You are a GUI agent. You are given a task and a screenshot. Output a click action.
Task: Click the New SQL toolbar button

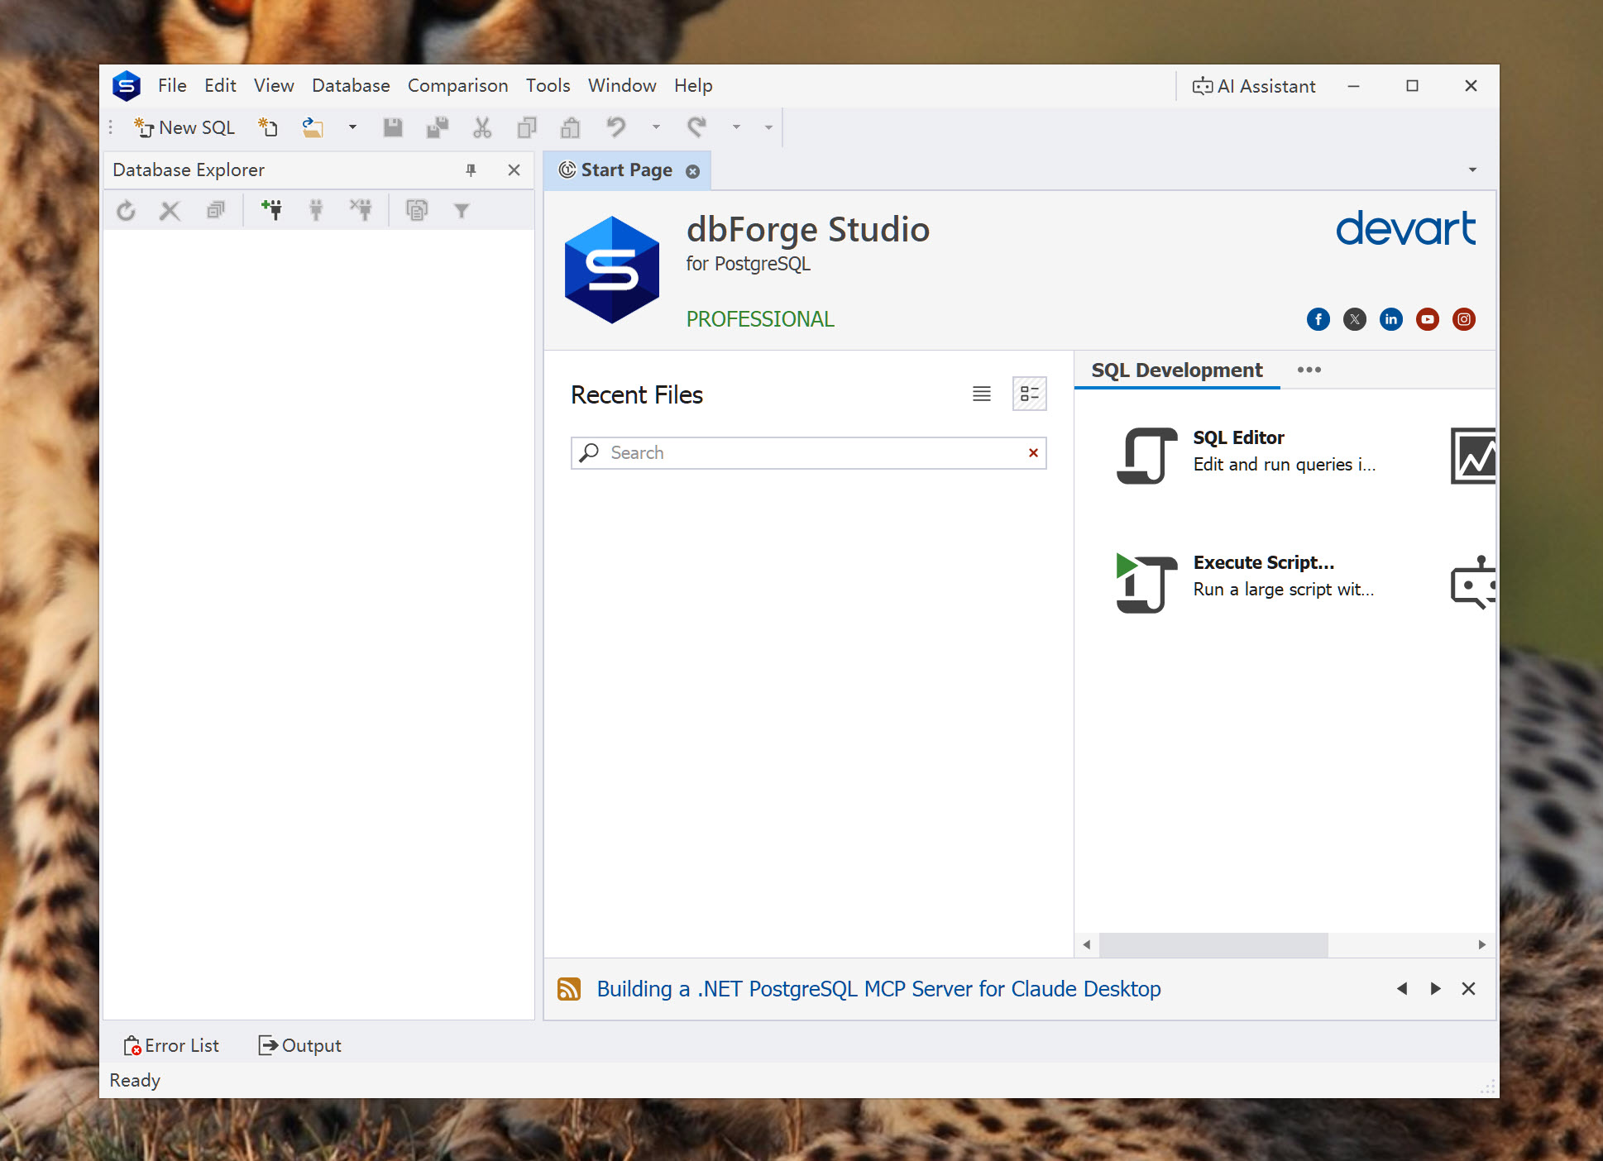[185, 127]
